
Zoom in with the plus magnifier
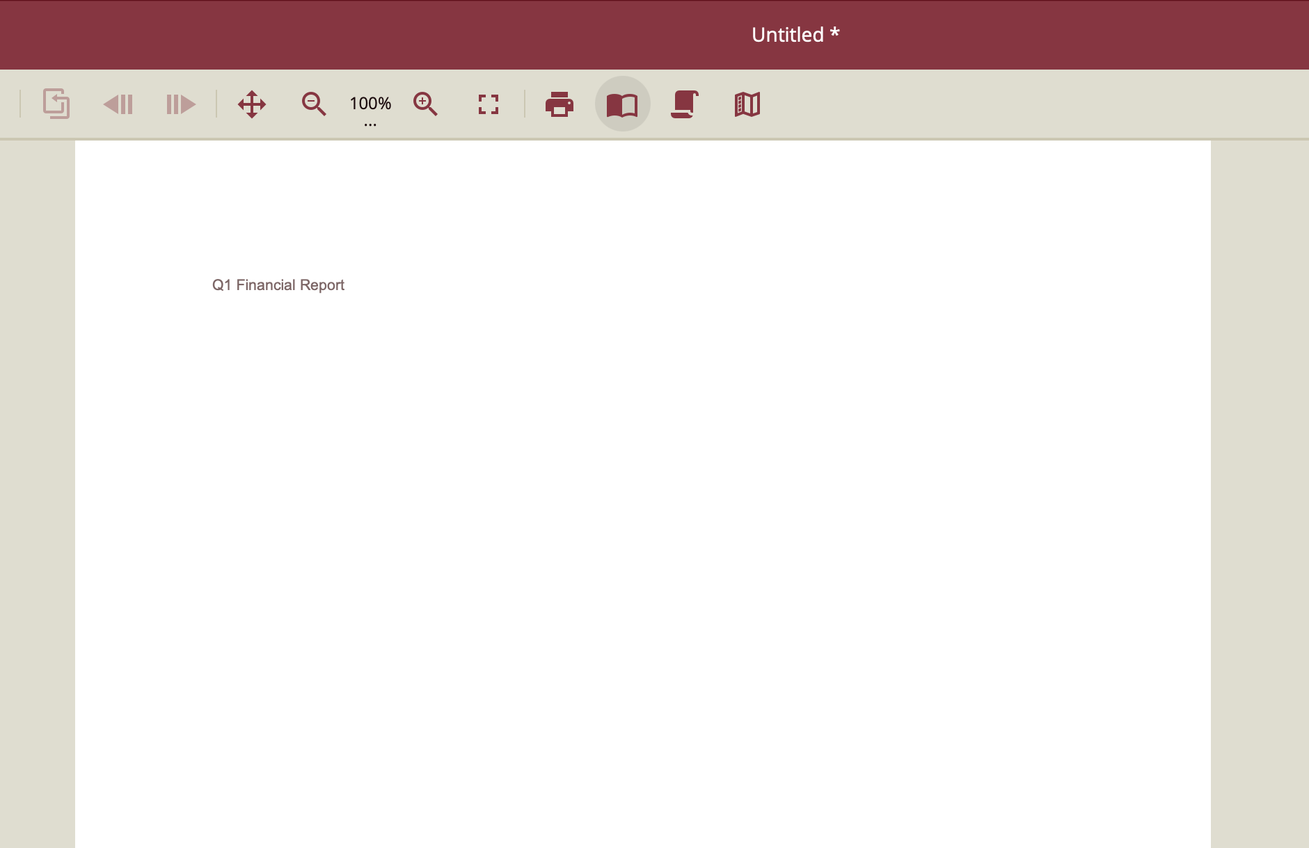pos(425,104)
